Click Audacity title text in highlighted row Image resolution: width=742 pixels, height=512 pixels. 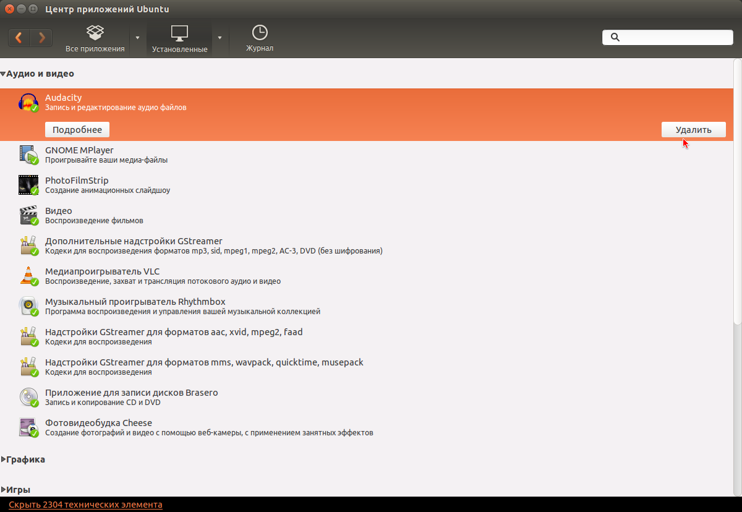63,98
